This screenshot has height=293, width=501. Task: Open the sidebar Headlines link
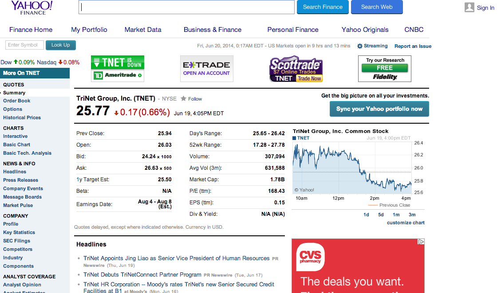click(15, 172)
